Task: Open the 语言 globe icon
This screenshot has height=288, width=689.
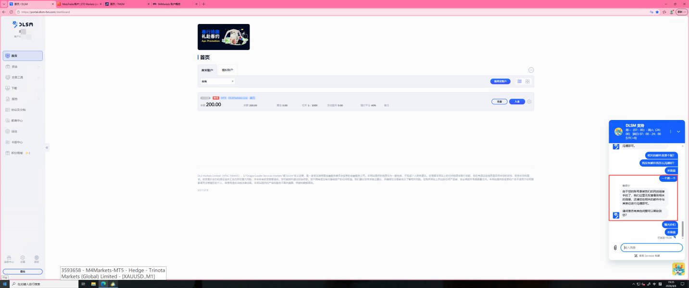Action: click(37, 259)
